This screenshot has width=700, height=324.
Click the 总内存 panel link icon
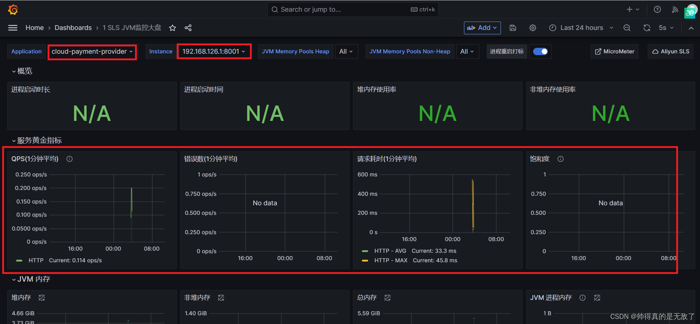point(388,298)
